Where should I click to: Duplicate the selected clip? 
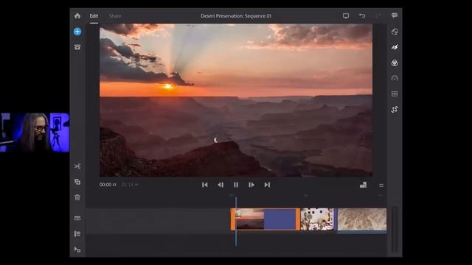click(77, 182)
